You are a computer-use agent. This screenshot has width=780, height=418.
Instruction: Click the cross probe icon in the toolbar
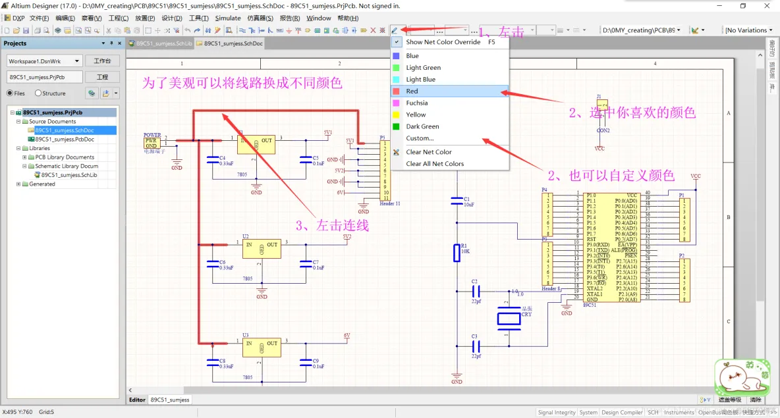tap(218, 30)
